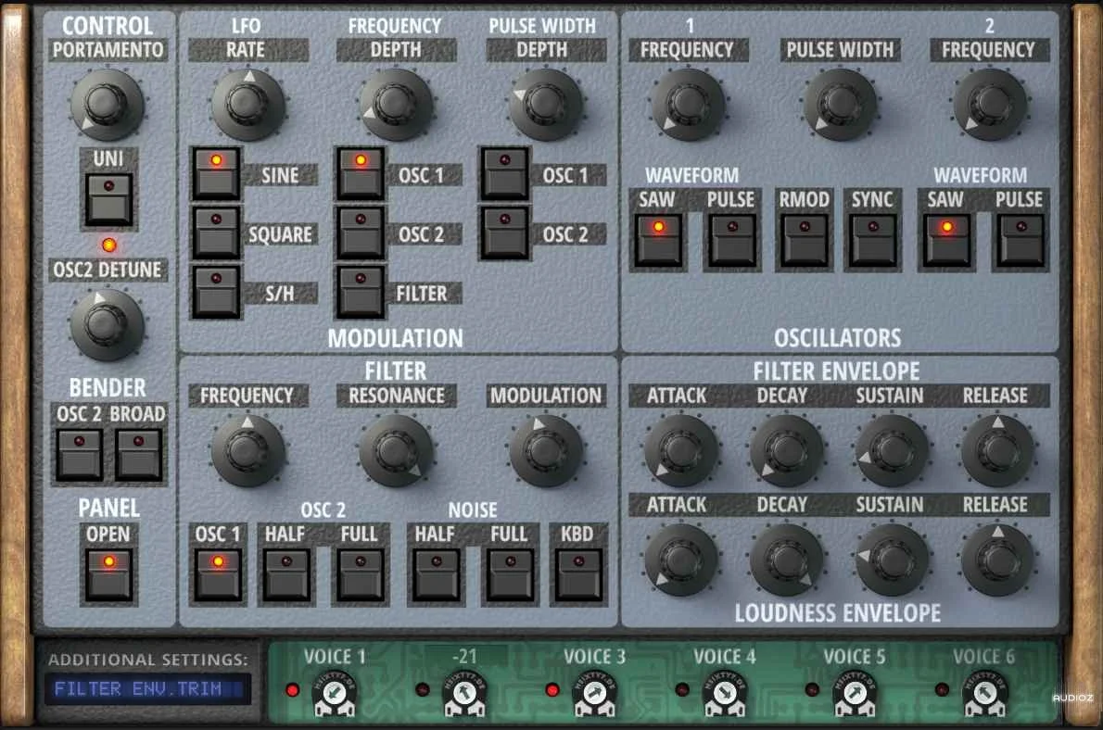Click the Voice 4 trimmer pot

pos(725,694)
